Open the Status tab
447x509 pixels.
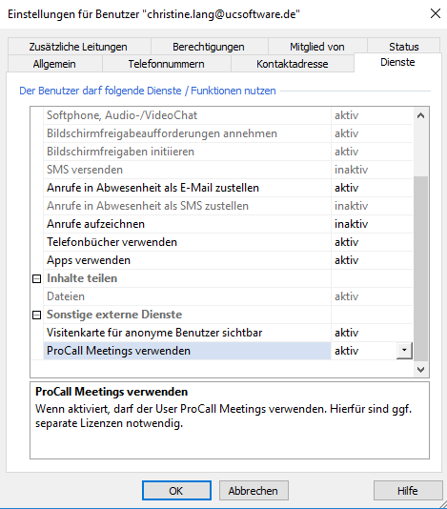pos(404,47)
